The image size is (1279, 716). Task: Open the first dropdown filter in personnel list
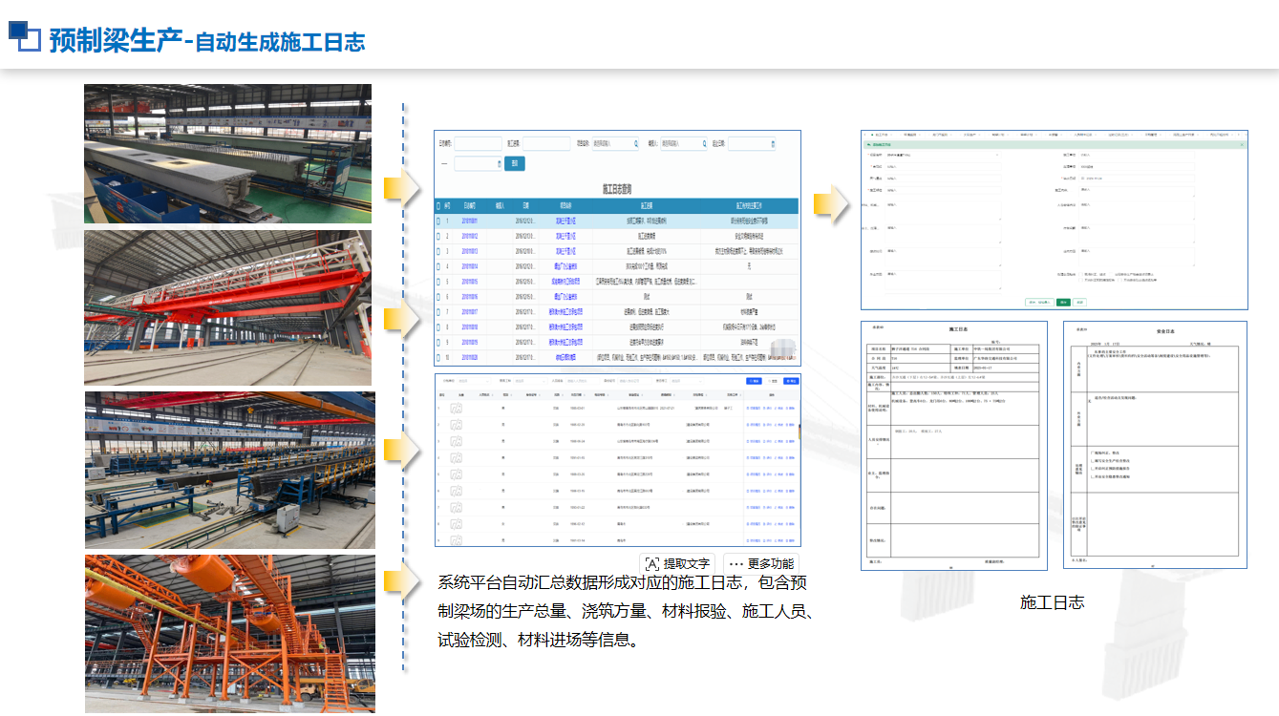tap(474, 381)
